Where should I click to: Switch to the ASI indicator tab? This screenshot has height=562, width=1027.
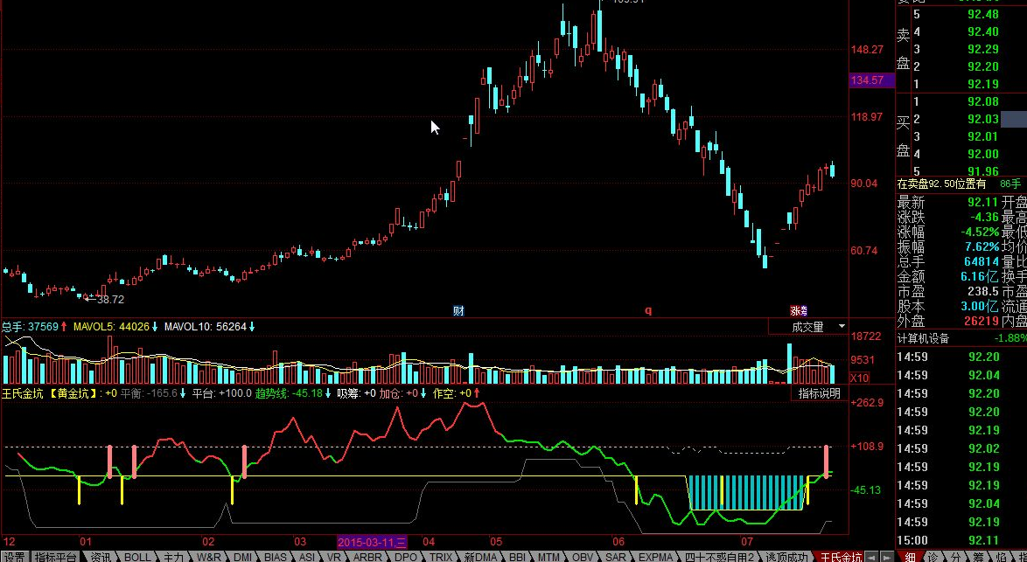(306, 557)
